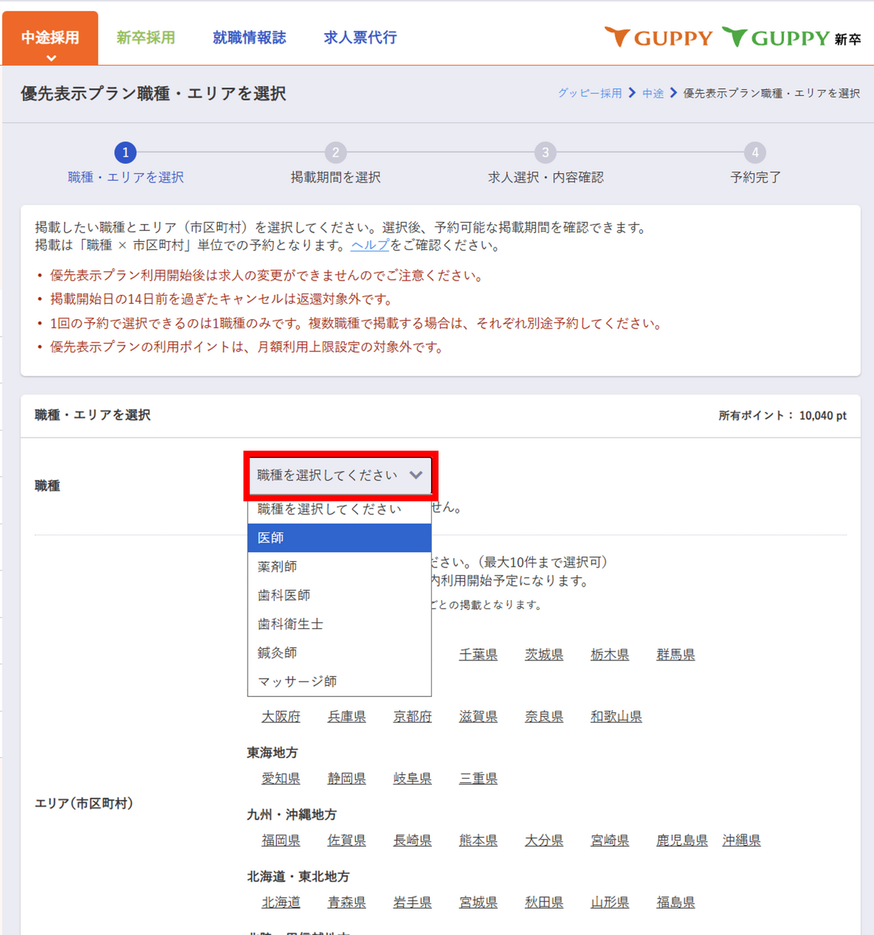874x935 pixels.
Task: Open the ヘルプ link in instructions
Action: pyautogui.click(x=370, y=245)
